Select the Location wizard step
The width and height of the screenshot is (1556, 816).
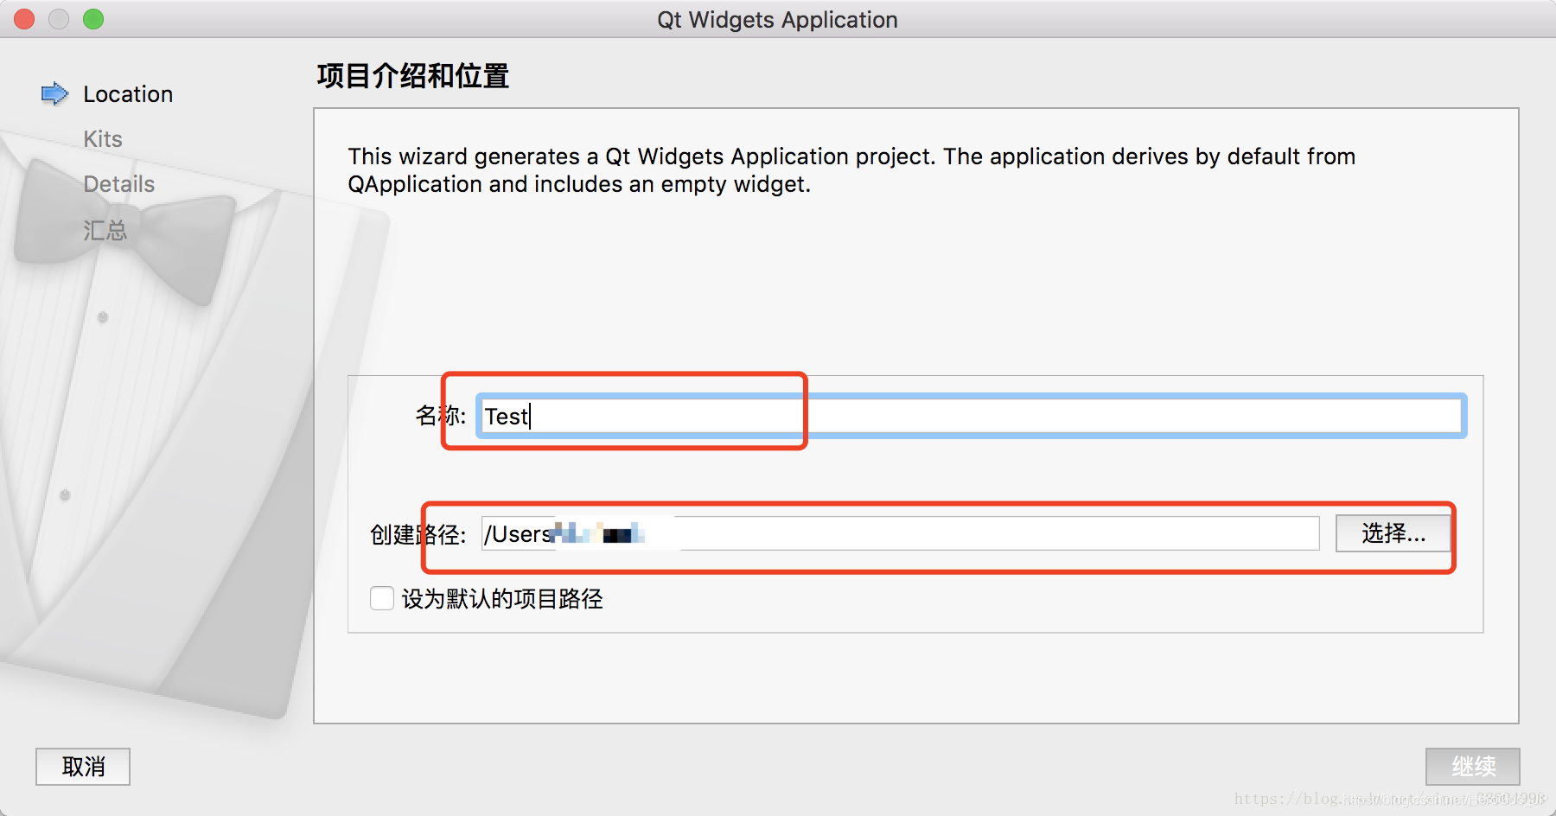tap(128, 94)
